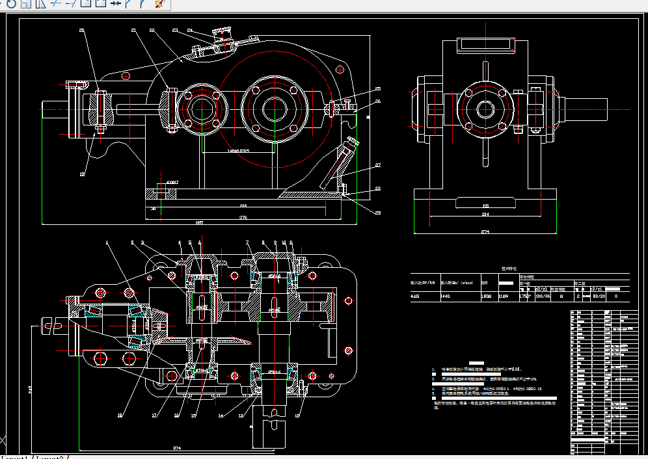
Task: Select the 816 dimension text
Action: tap(243, 205)
